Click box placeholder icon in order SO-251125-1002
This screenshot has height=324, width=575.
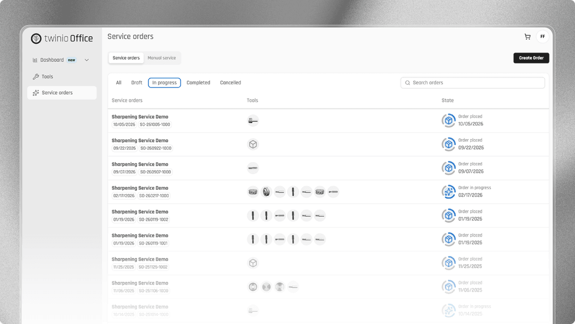(x=253, y=263)
